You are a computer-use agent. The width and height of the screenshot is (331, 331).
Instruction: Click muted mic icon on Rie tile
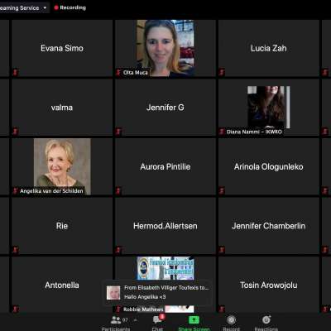16,250
